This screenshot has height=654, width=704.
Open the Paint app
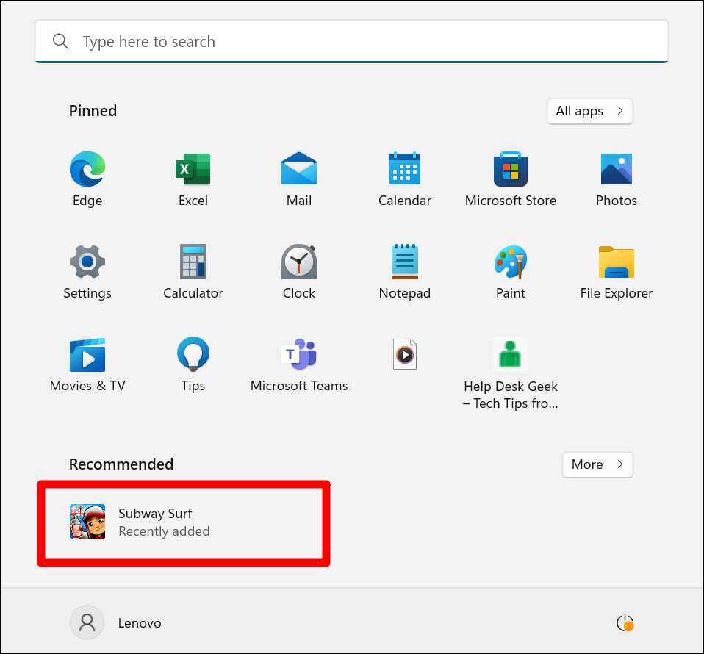click(511, 262)
